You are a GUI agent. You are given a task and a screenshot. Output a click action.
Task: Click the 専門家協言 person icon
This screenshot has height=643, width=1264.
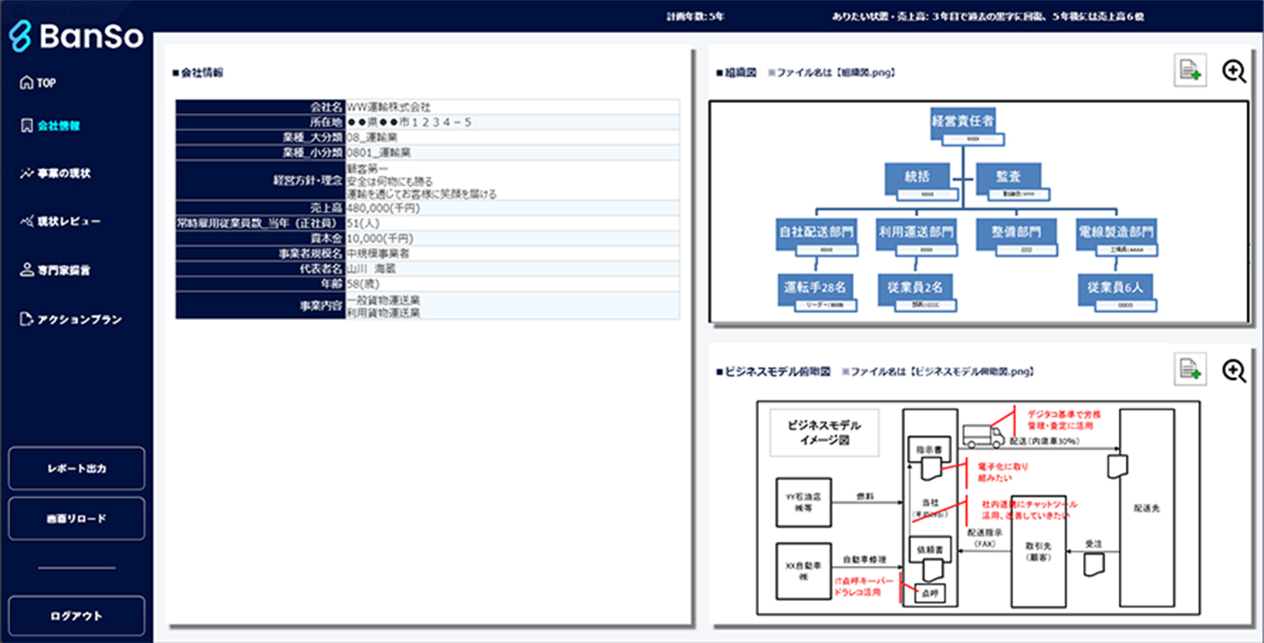click(x=26, y=270)
